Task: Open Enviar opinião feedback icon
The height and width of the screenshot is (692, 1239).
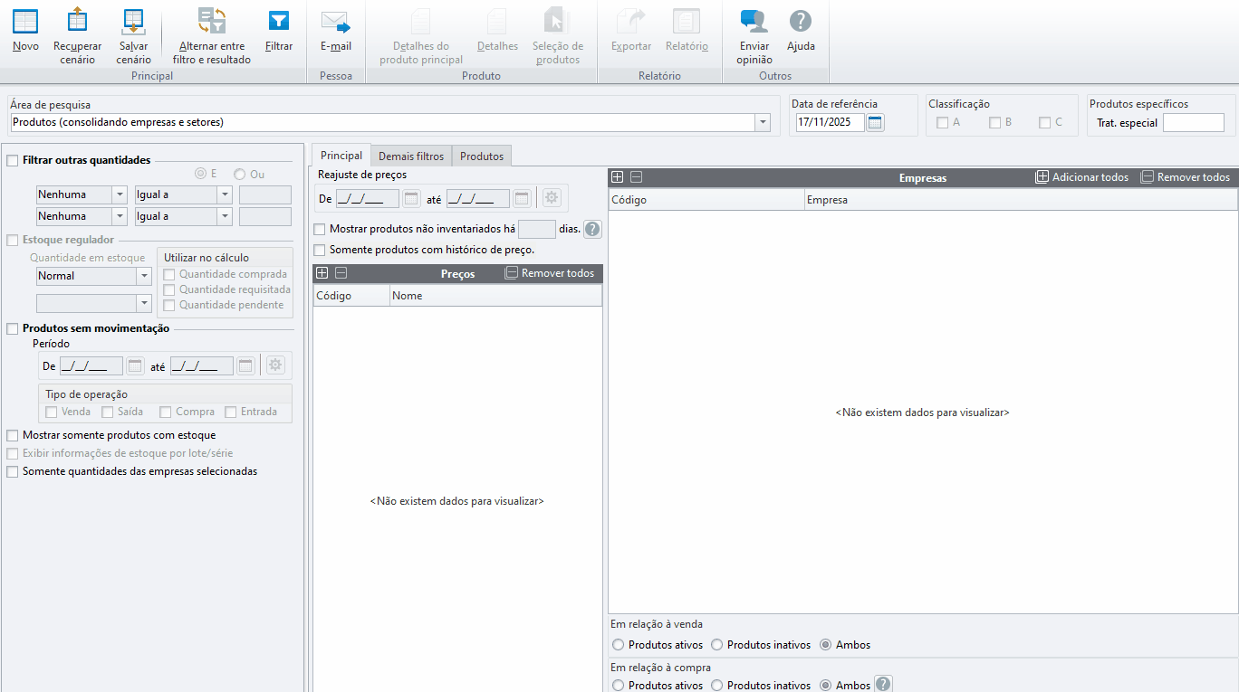Action: coord(754,22)
